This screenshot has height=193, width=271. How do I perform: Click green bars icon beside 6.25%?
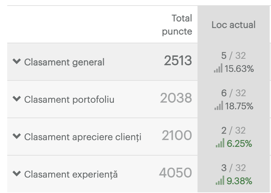pos(220,143)
